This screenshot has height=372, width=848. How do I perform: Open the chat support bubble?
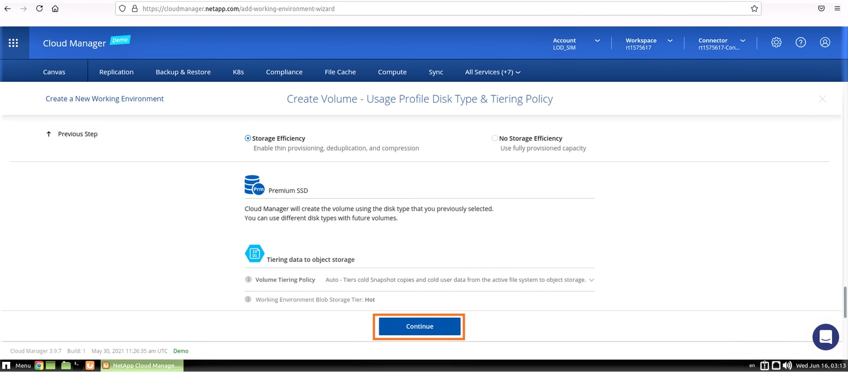coord(825,337)
